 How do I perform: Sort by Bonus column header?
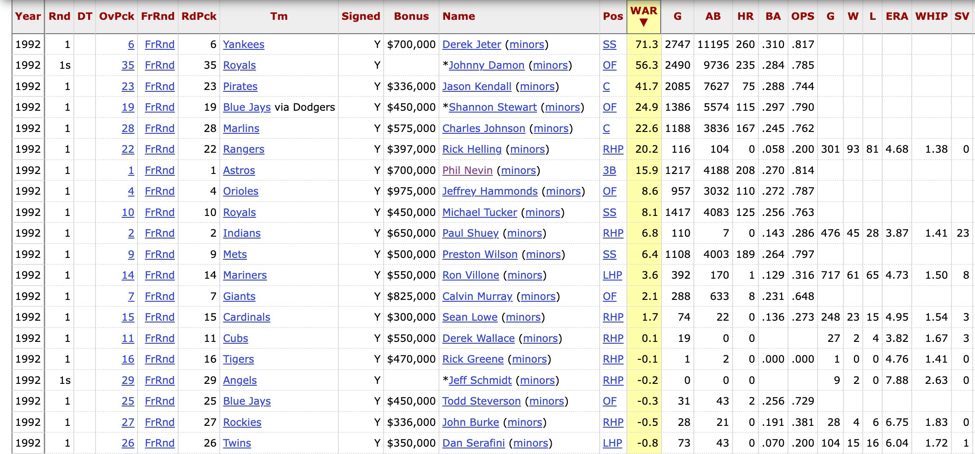coord(411,17)
